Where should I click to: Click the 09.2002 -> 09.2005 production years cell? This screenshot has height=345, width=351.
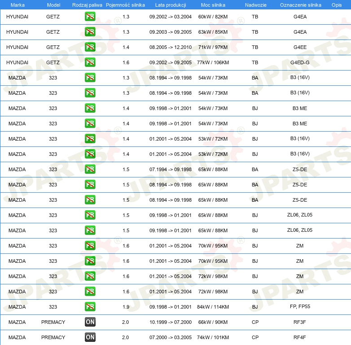click(171, 62)
